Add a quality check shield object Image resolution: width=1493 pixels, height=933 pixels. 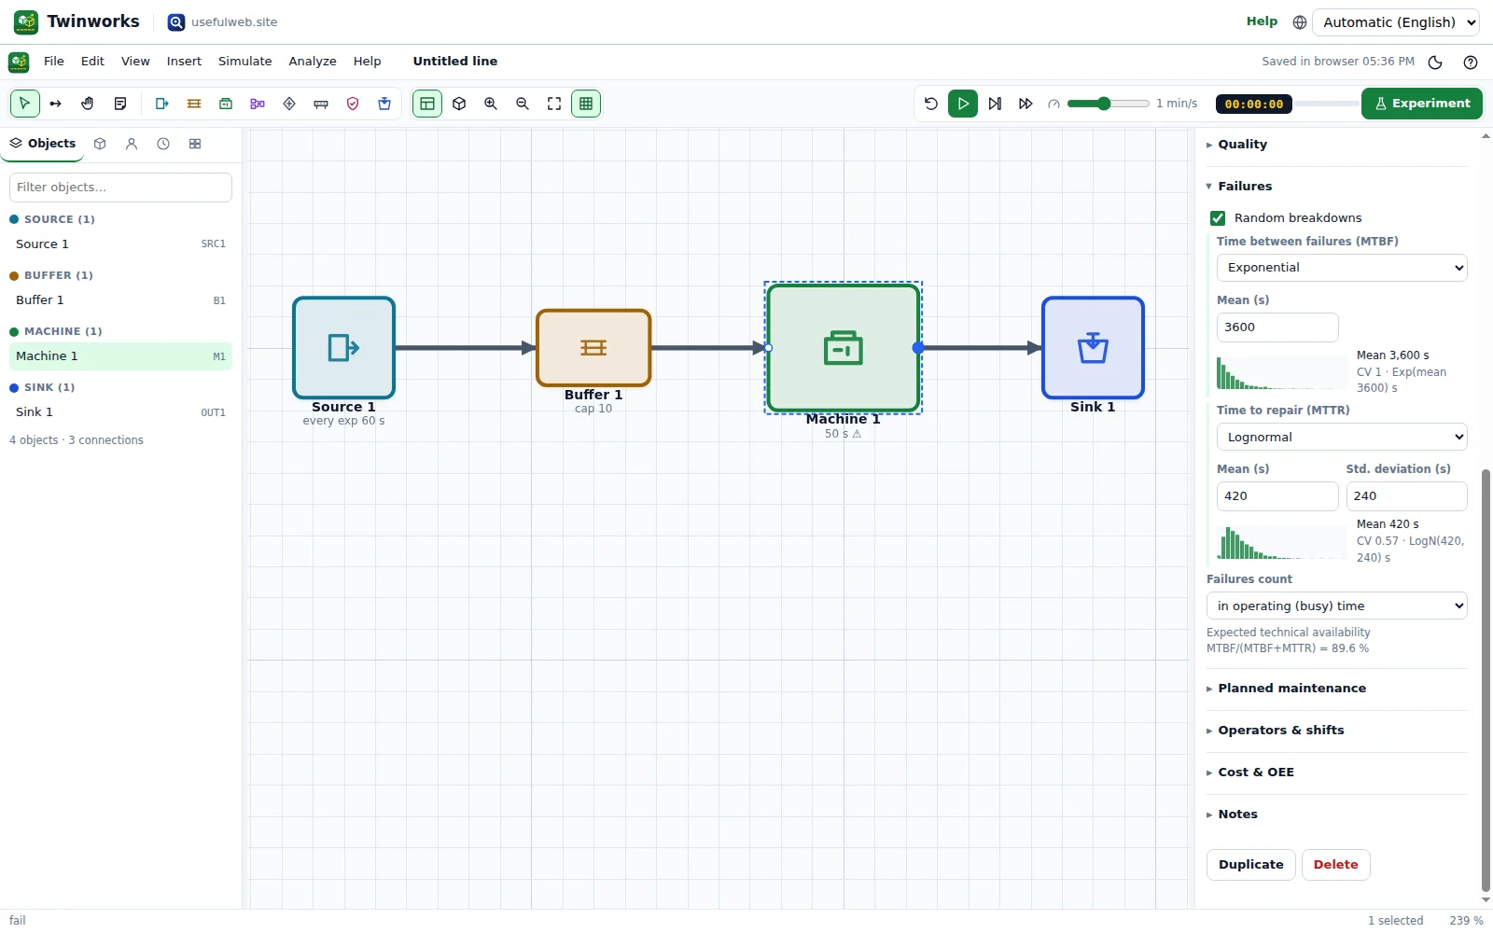coord(353,104)
